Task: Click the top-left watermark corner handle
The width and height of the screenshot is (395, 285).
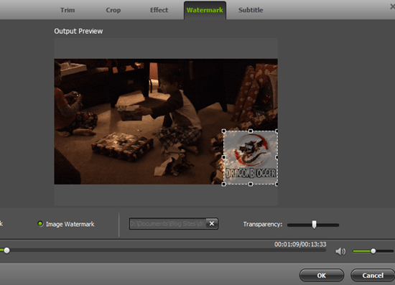Action: pyautogui.click(x=223, y=131)
